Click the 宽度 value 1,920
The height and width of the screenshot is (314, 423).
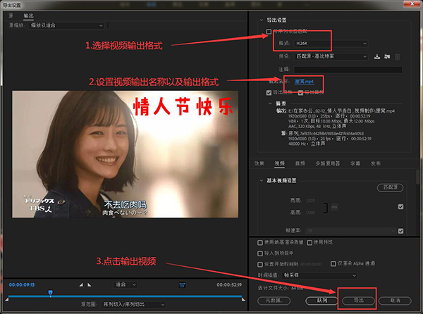point(310,201)
